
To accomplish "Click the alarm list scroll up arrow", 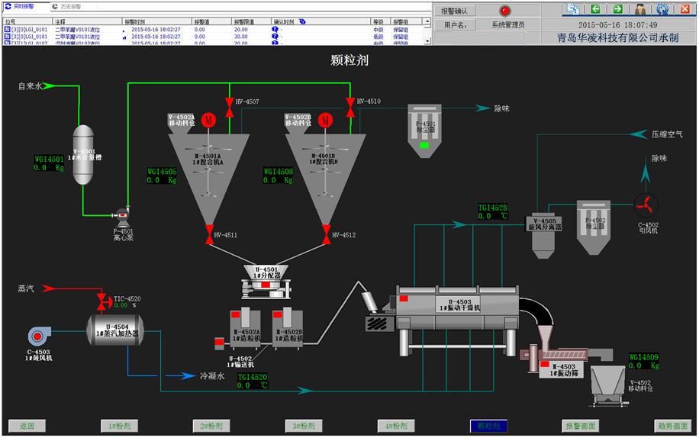I will (x=427, y=21).
